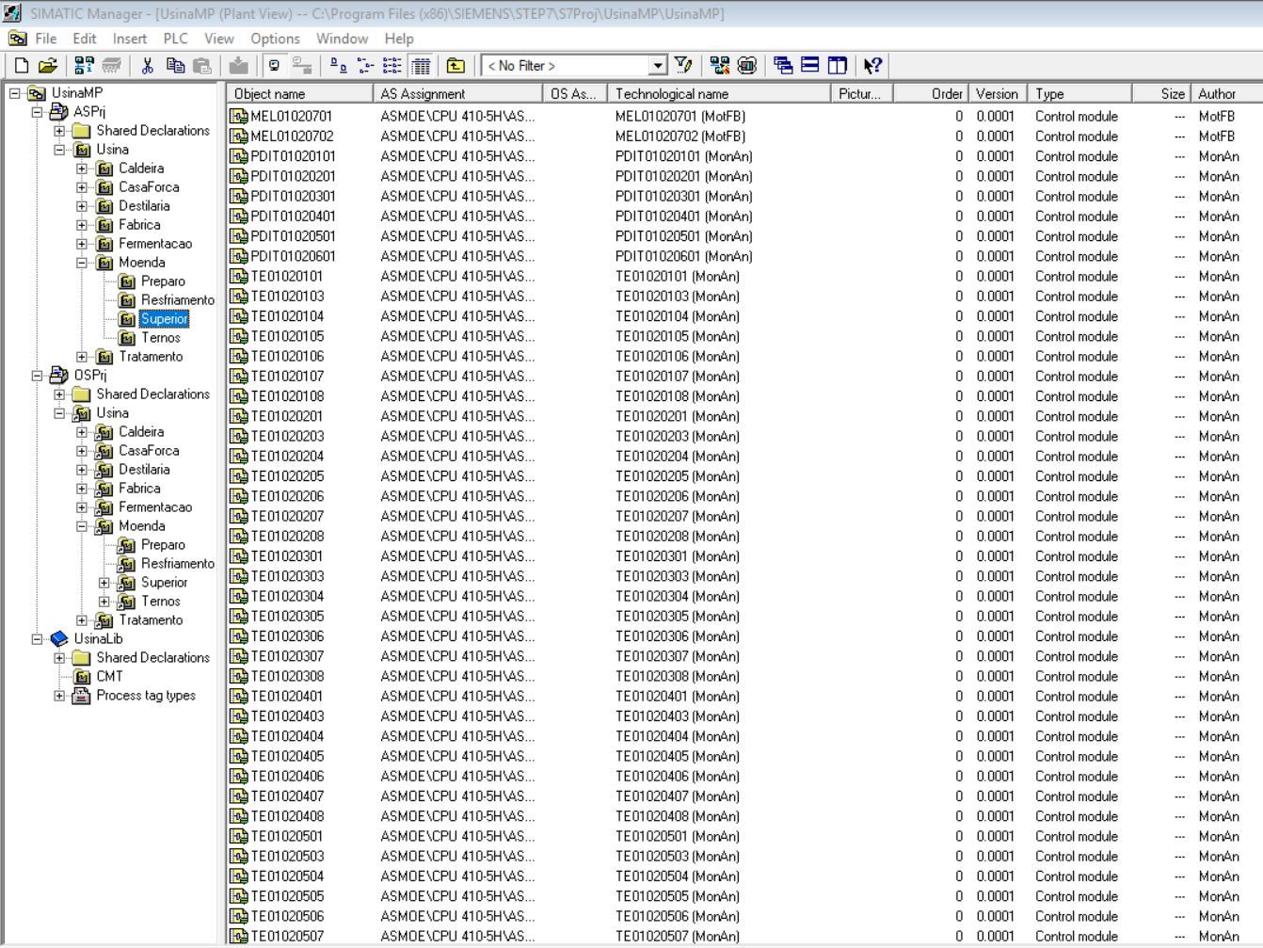Collapse the UsinaMP root node
This screenshot has height=948, width=1263.
(14, 93)
